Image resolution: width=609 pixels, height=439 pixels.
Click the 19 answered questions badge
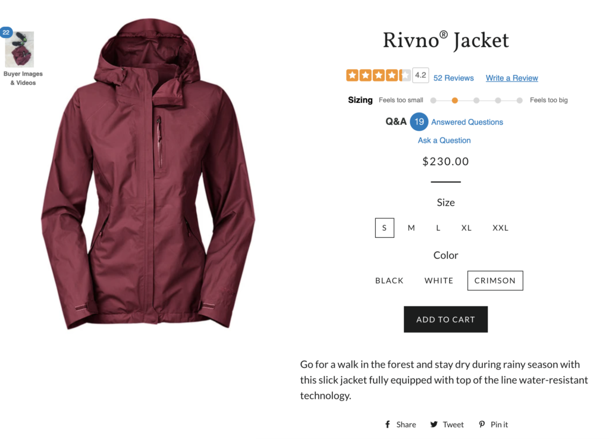click(419, 122)
